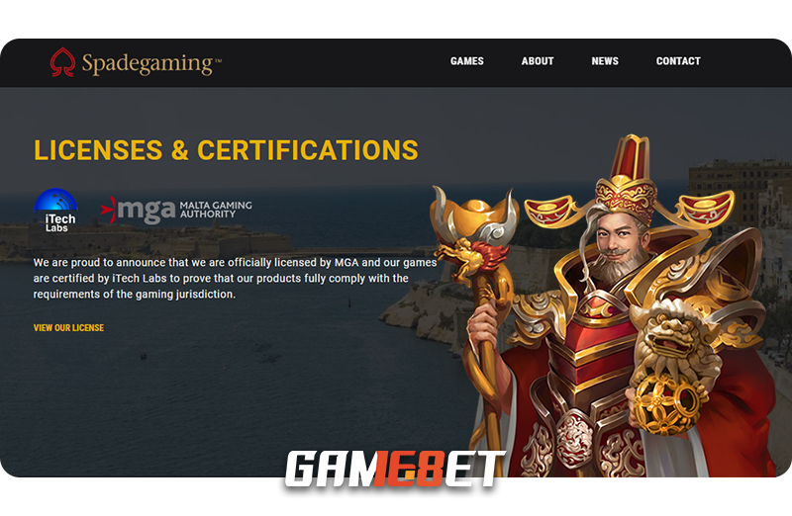The width and height of the screenshot is (792, 516).
Task: Click the GAME8BET watermark logo
Action: (394, 470)
